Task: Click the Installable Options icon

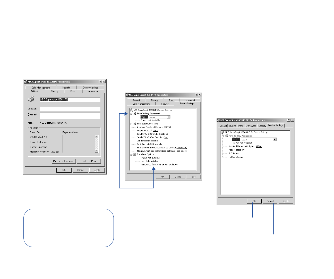Action: 135,154
